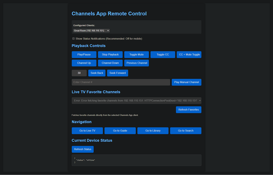Click the CC + Mute Toggle button

pyautogui.click(x=189, y=55)
